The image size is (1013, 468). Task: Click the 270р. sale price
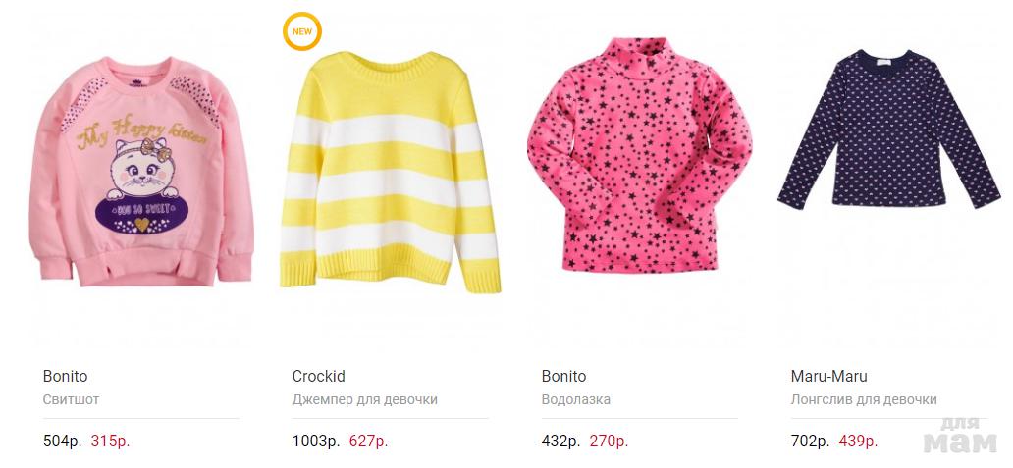coord(609,442)
